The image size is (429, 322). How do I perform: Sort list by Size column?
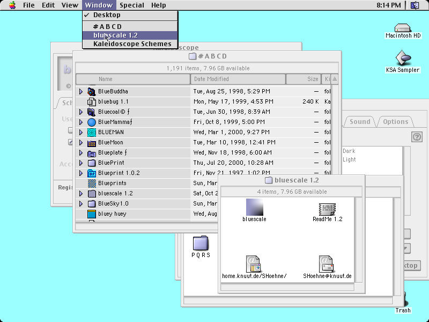[304, 79]
